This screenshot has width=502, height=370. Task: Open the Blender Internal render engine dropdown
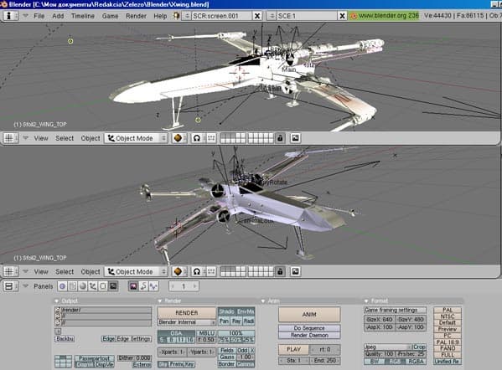[x=187, y=322]
